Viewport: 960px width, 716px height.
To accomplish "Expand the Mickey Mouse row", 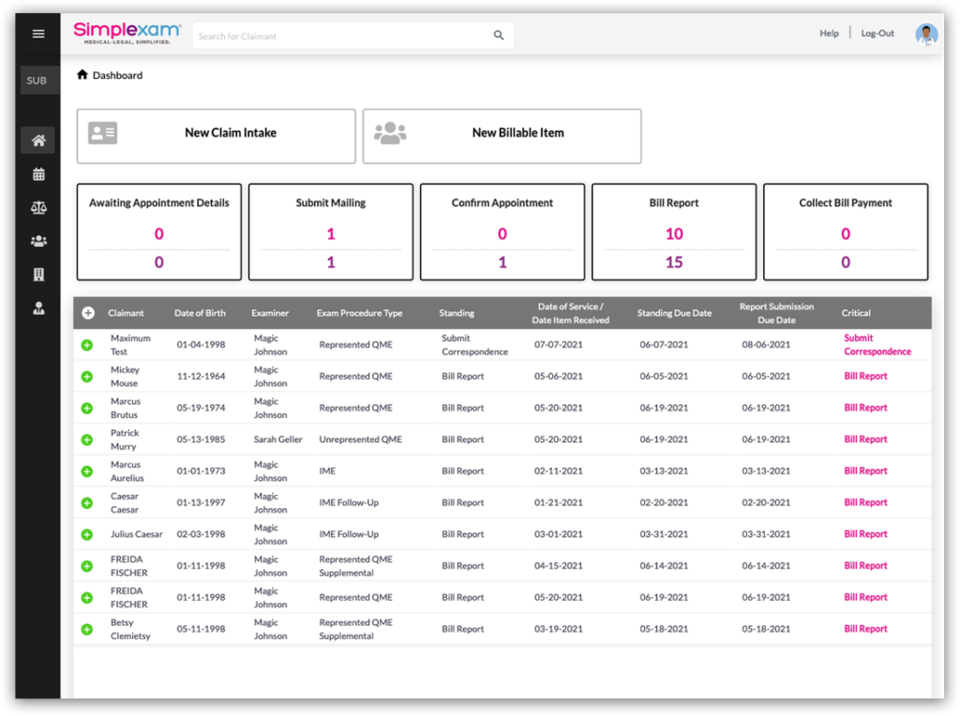I will [87, 377].
